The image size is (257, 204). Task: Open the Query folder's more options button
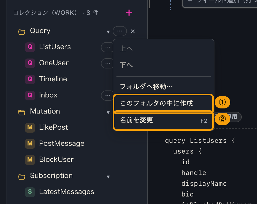coord(120,31)
